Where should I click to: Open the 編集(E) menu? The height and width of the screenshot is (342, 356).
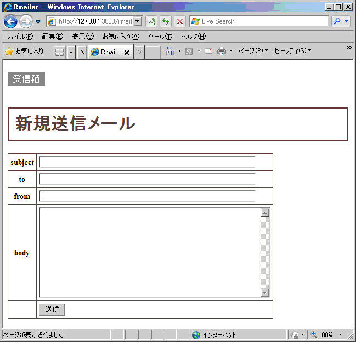[x=53, y=37]
